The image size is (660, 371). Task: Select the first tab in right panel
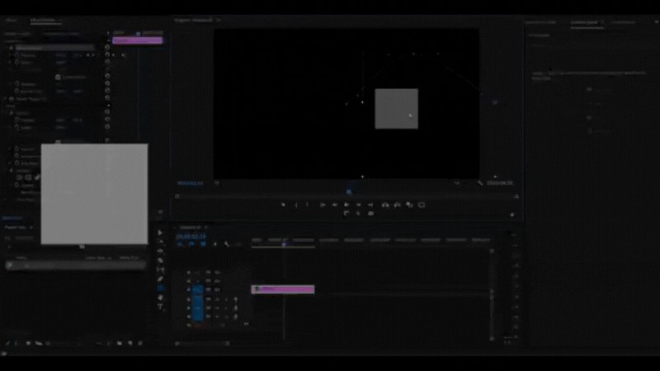(x=541, y=22)
